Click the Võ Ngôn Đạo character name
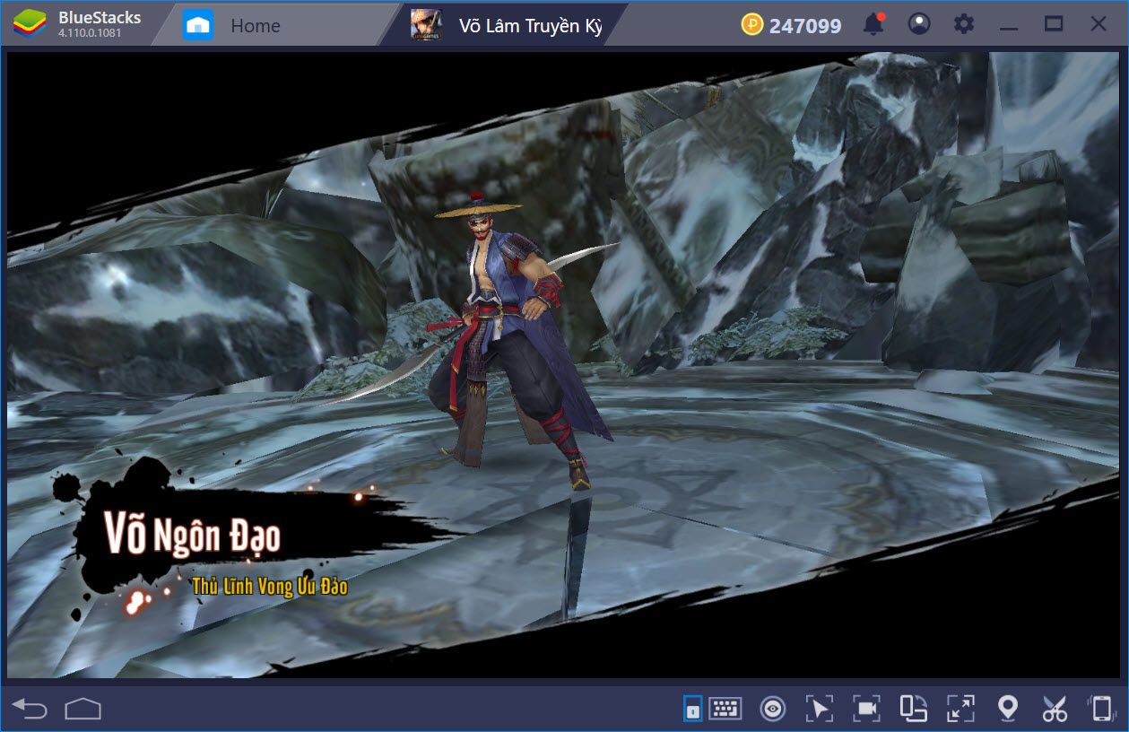 pos(192,535)
